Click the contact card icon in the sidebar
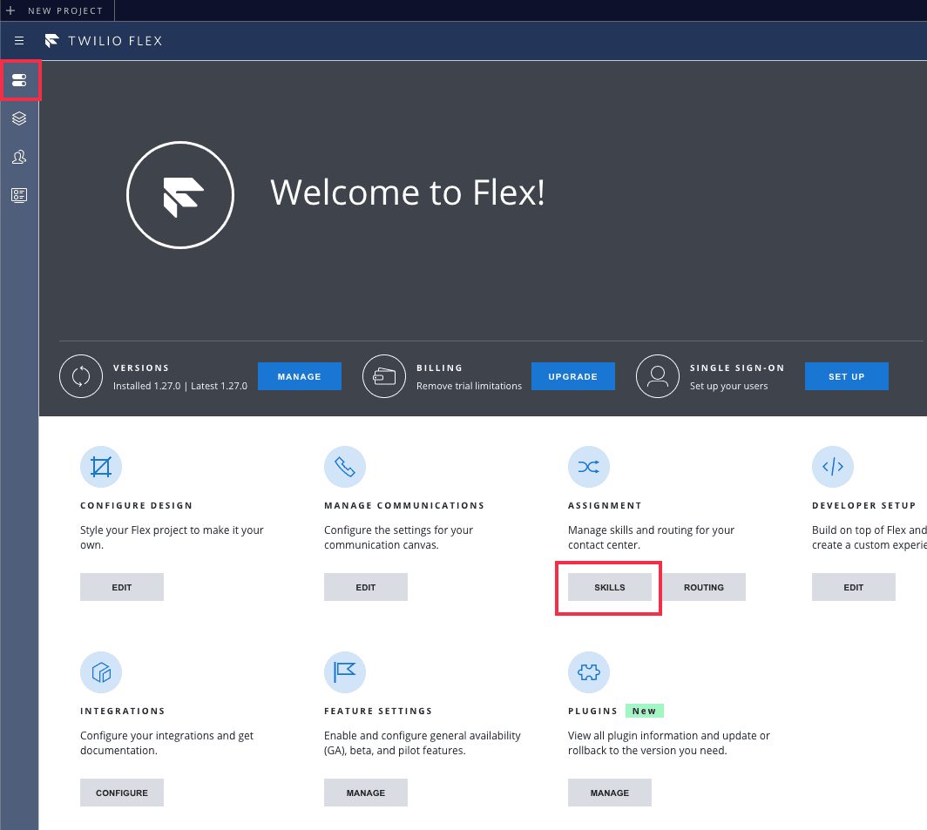 pyautogui.click(x=19, y=195)
